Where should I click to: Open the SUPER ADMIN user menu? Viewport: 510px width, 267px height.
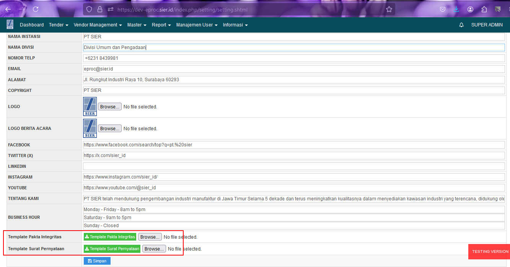pyautogui.click(x=487, y=25)
